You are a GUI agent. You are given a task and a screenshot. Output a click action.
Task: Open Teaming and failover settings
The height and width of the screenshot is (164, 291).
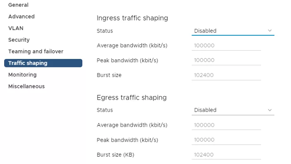click(x=36, y=51)
